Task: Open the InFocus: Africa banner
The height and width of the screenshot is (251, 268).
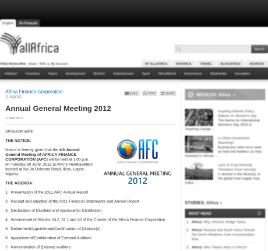Action: click(225, 95)
